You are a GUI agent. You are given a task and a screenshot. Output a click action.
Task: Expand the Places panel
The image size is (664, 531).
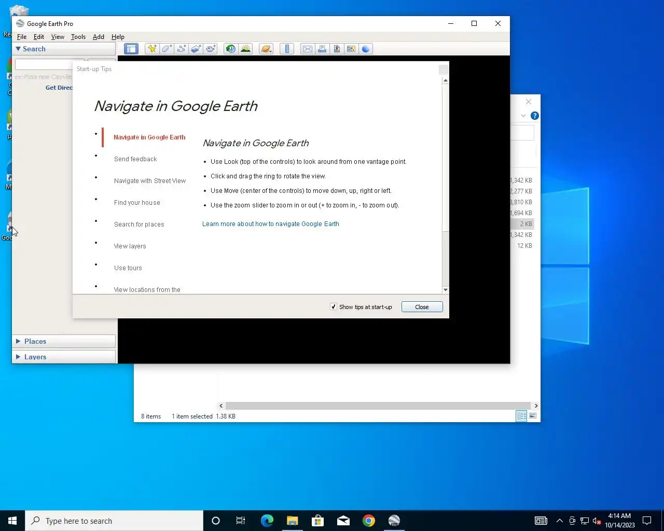click(x=19, y=341)
